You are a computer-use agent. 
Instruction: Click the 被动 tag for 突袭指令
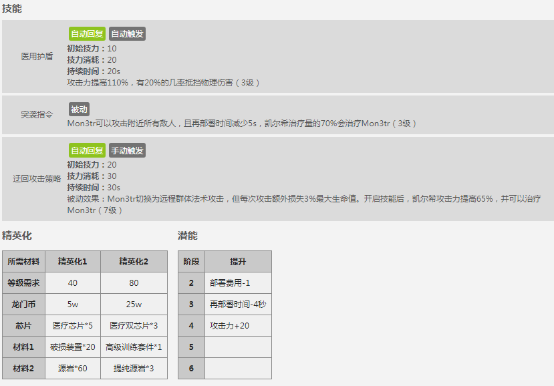pos(79,109)
